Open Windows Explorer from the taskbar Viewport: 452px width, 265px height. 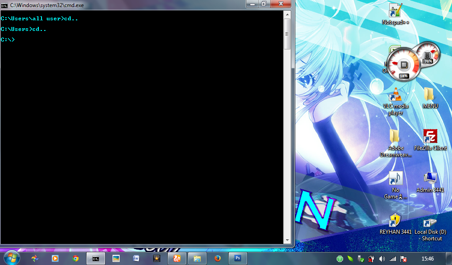coord(197,259)
